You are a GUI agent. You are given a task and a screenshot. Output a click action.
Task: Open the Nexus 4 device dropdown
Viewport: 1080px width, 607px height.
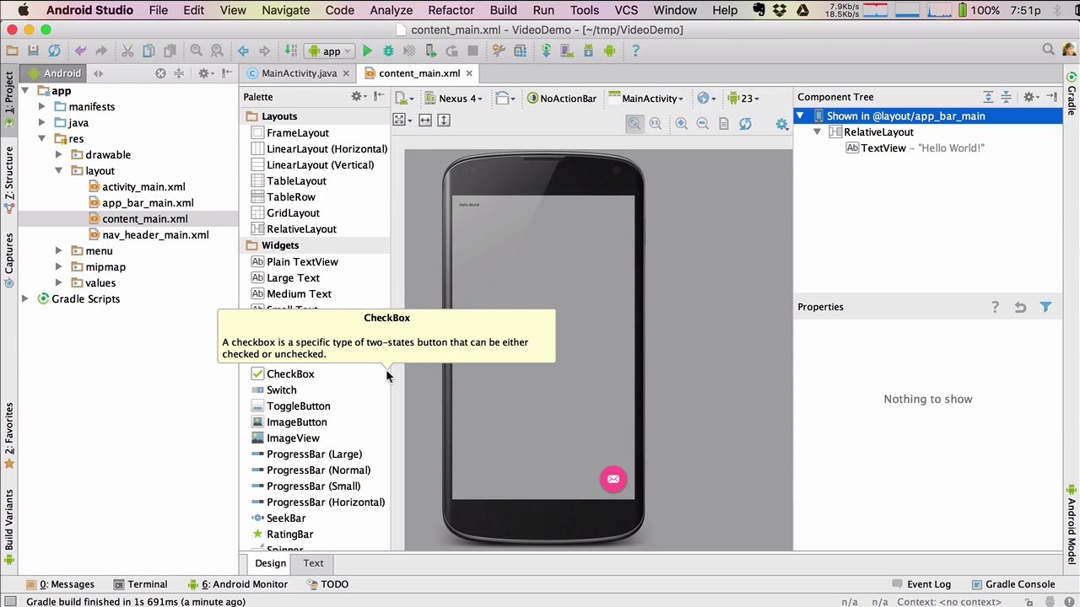click(x=453, y=98)
